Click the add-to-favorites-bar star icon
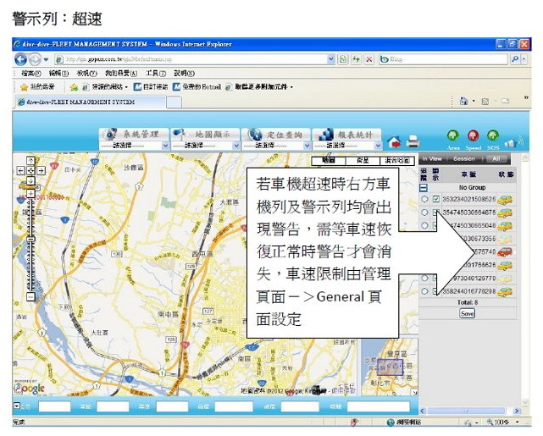The image size is (543, 436). tap(74, 87)
